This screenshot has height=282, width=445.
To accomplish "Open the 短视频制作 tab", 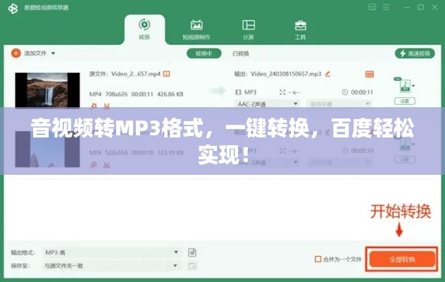I will (196, 30).
